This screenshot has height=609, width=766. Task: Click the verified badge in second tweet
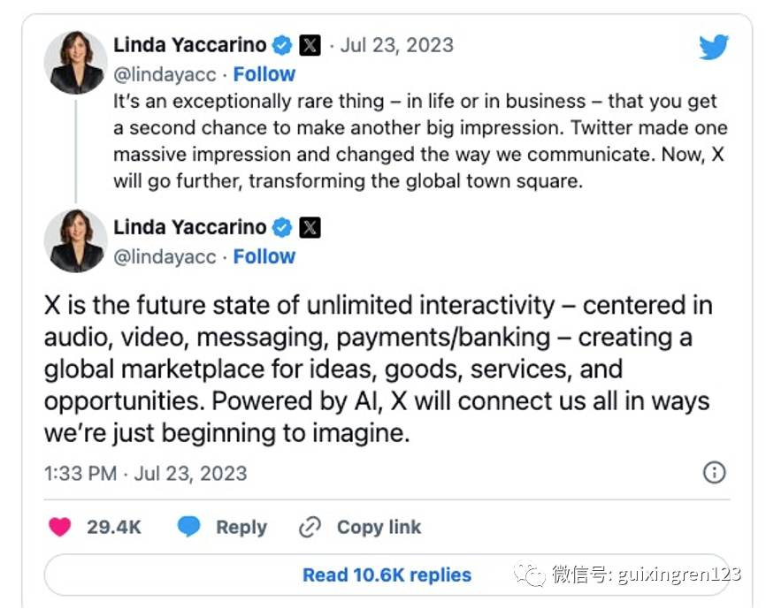pos(282,227)
